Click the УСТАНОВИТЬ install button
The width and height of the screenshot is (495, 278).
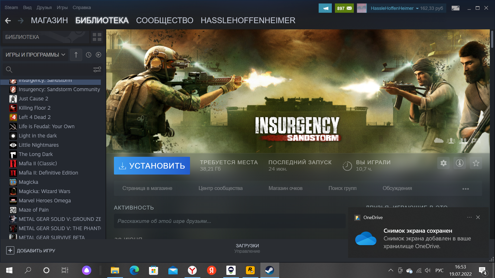[152, 166]
